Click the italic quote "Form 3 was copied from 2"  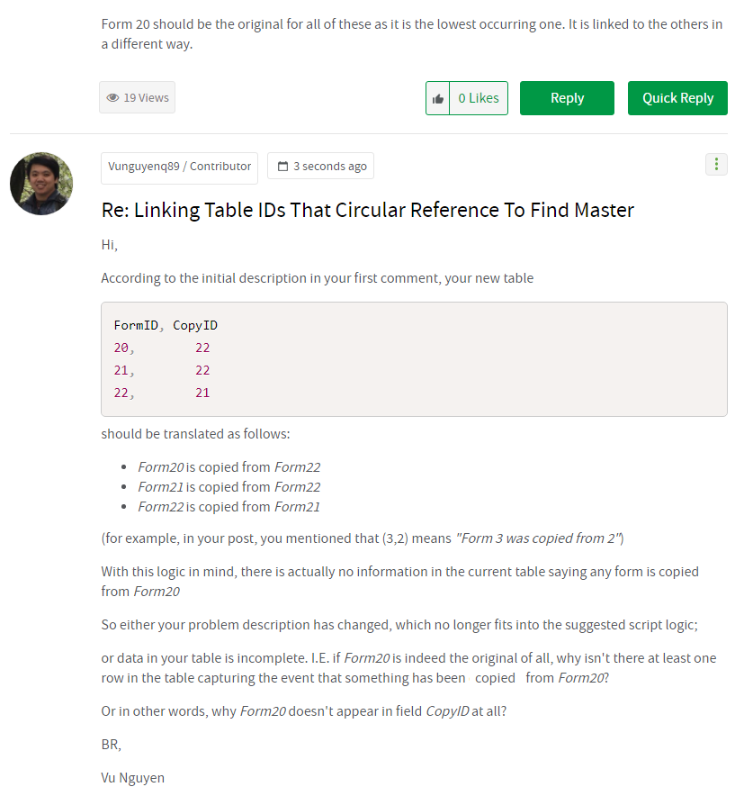pos(539,538)
